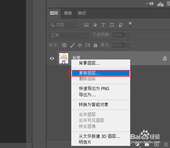Choose 快速导出为 PNG menu entry
Viewport: 170px width, 148px height.
coord(101,89)
